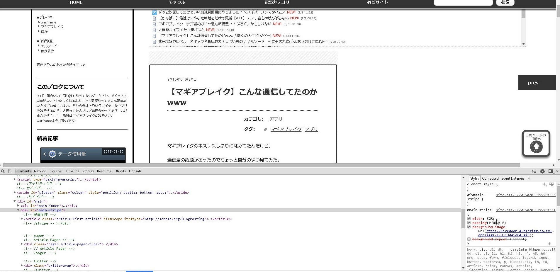560x272 pixels.
Task: Switch to the Network panel tab
Action: (40, 171)
